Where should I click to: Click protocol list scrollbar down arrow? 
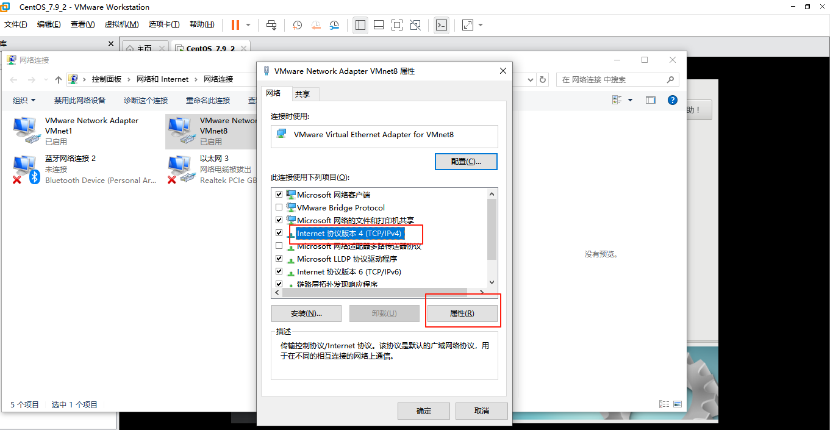click(x=493, y=282)
